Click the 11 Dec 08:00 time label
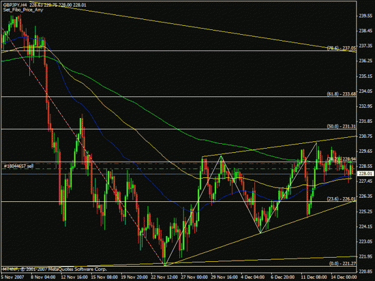375x281 pixels. (314, 277)
